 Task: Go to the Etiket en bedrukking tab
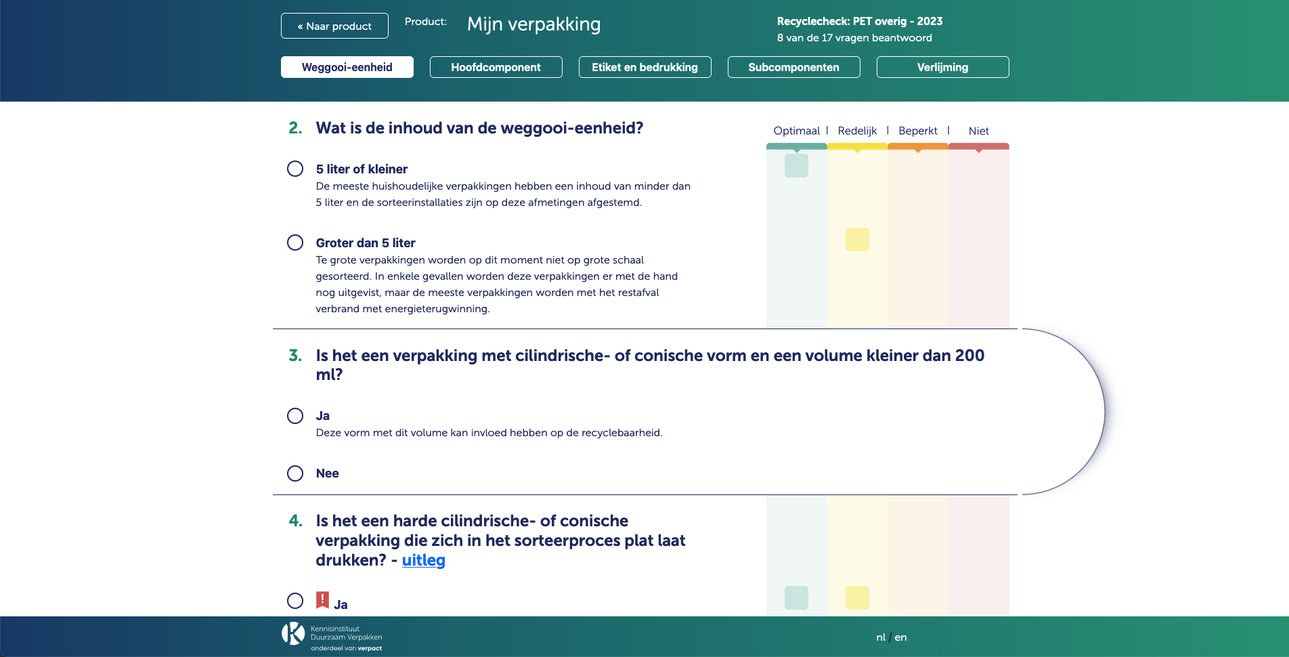click(x=644, y=67)
